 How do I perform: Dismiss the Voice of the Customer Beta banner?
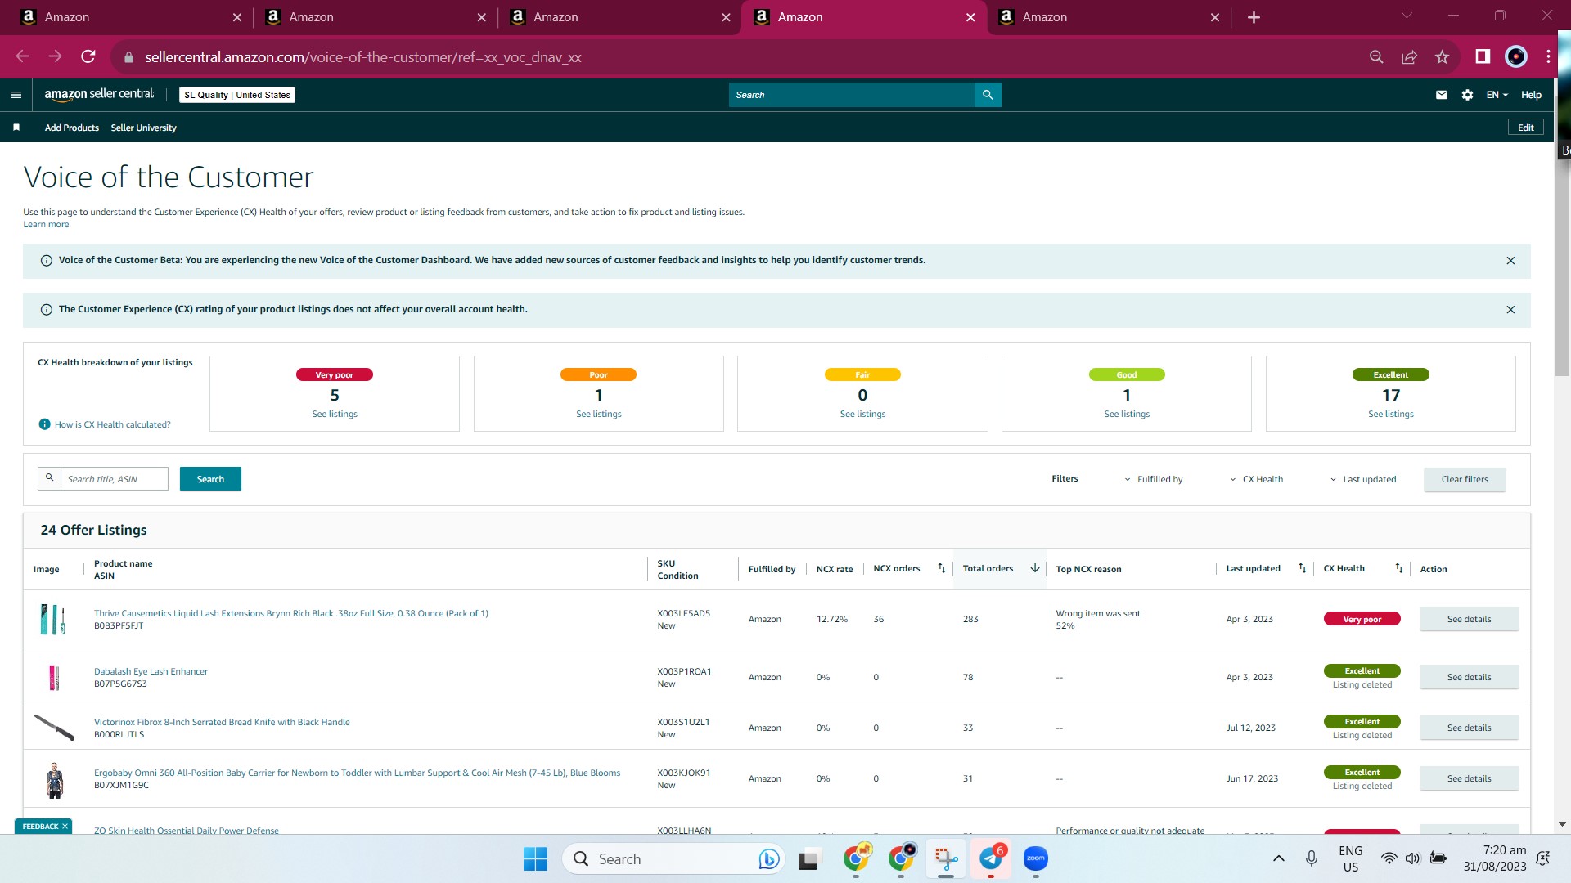[x=1510, y=261]
